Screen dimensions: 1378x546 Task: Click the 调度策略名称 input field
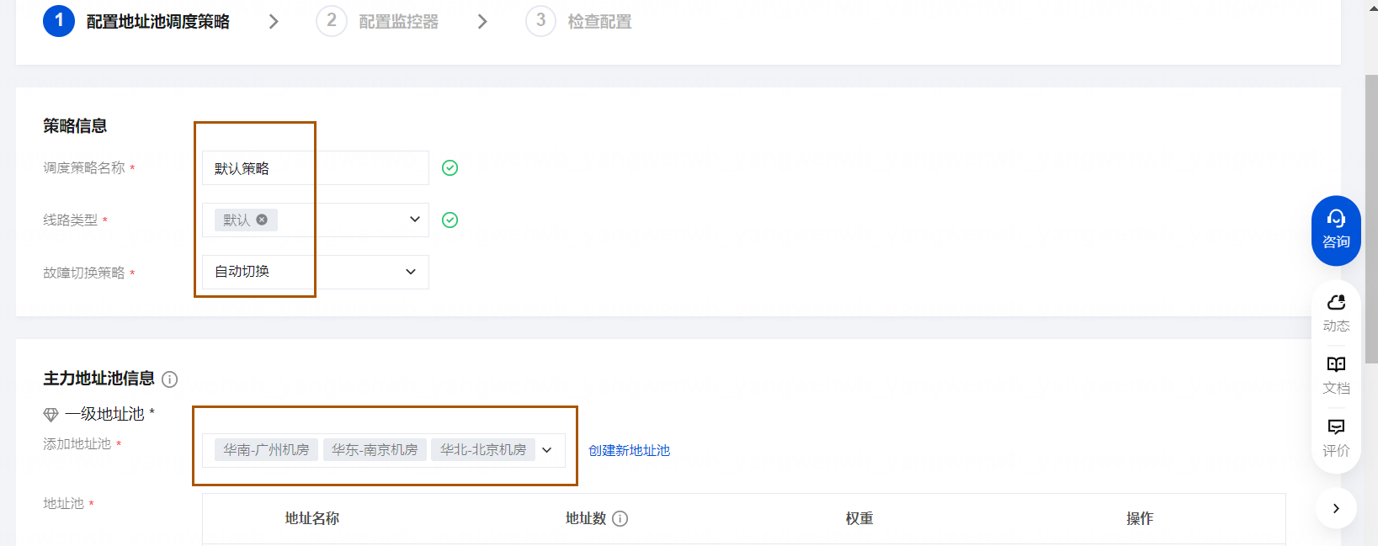pos(316,168)
